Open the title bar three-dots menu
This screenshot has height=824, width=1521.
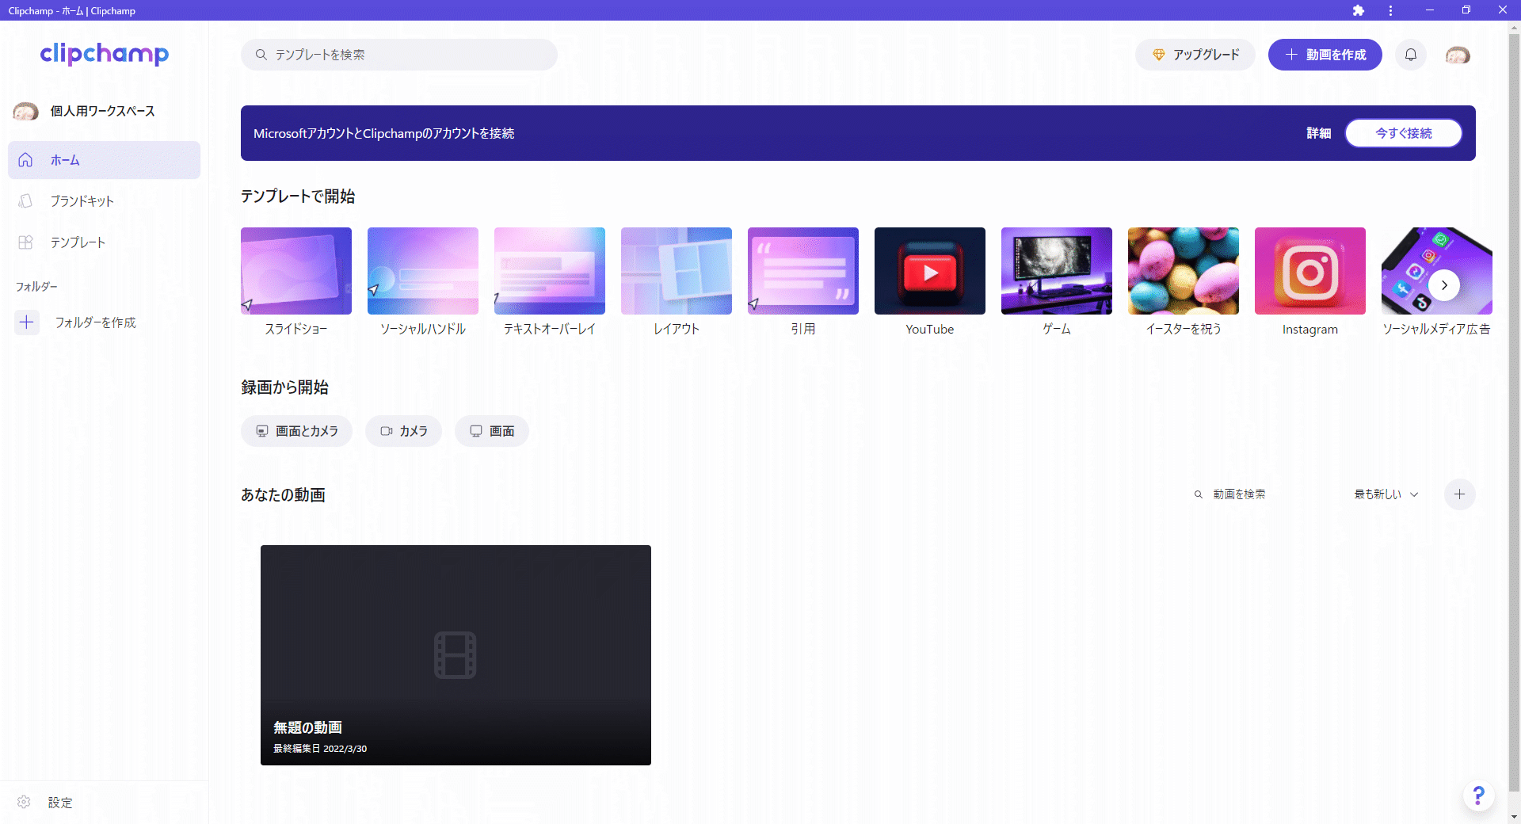coord(1390,10)
